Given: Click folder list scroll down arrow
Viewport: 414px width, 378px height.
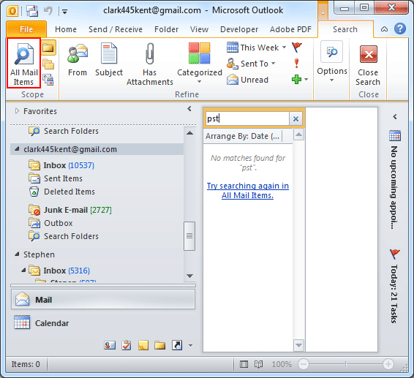Looking at the screenshot, I should [x=189, y=276].
